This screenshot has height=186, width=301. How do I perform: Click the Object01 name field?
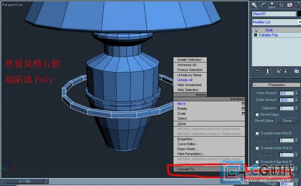click(x=274, y=14)
